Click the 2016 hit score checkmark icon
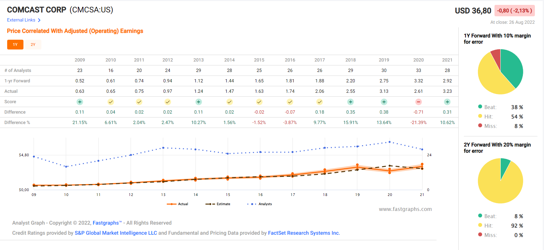The image size is (544, 250). coord(290,102)
